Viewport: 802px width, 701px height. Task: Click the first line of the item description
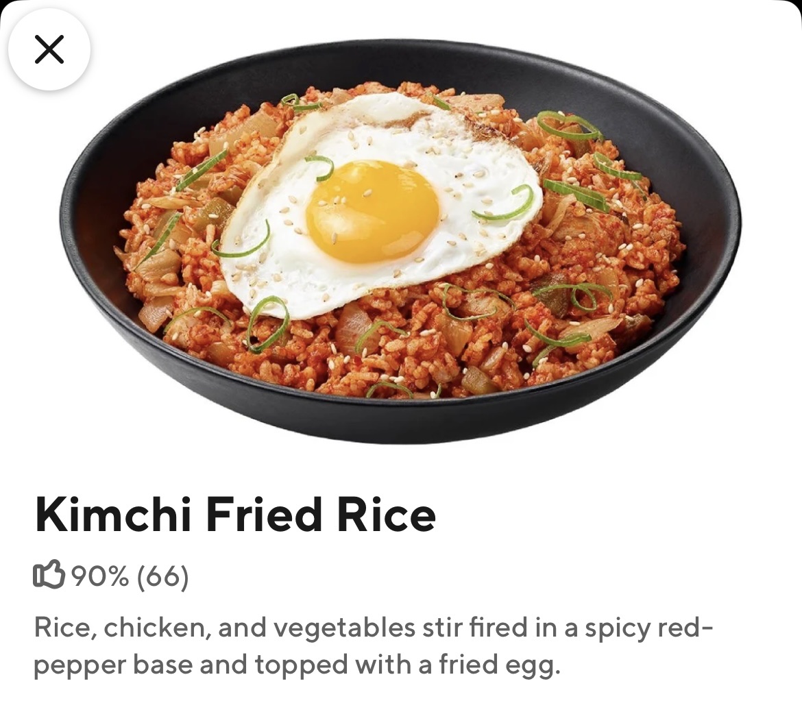click(x=374, y=628)
